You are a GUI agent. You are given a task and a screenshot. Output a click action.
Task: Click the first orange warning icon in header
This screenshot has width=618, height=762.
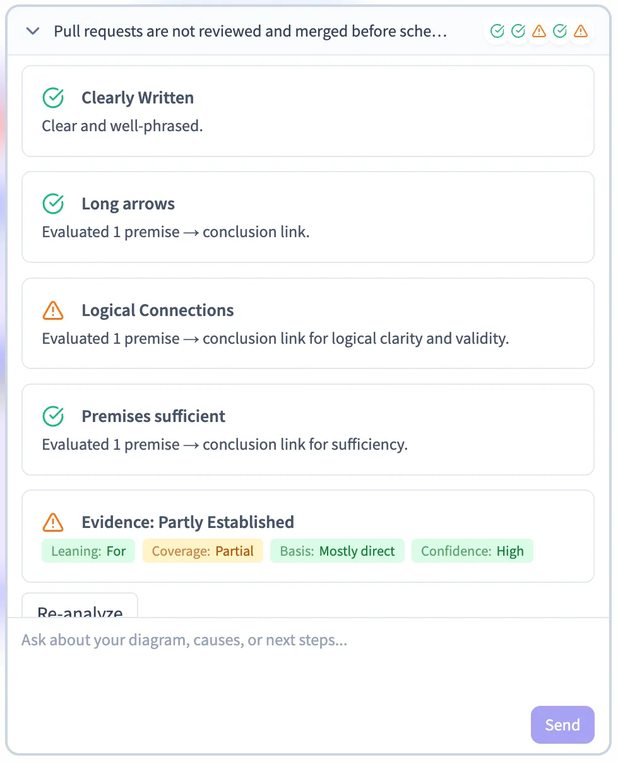[x=539, y=31]
